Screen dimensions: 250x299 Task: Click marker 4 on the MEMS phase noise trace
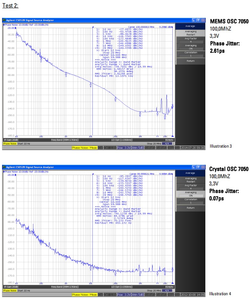pyautogui.click(x=91, y=84)
